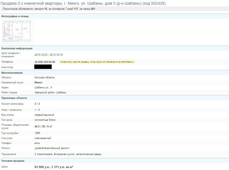Click the 'Местоположение' section header

(12, 73)
